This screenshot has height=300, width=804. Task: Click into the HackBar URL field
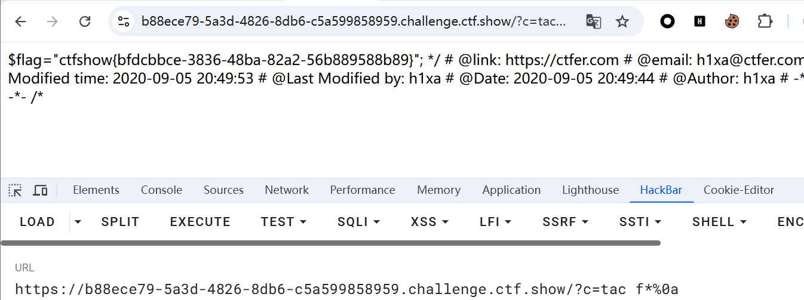point(346,289)
